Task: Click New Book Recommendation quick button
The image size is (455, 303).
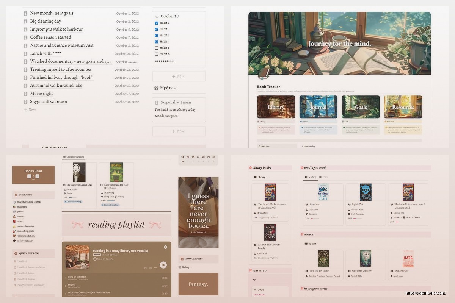Action: pos(29,267)
